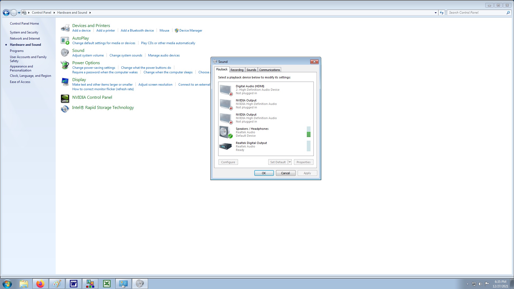514x289 pixels.
Task: Click the network tray icon
Action: point(474,284)
